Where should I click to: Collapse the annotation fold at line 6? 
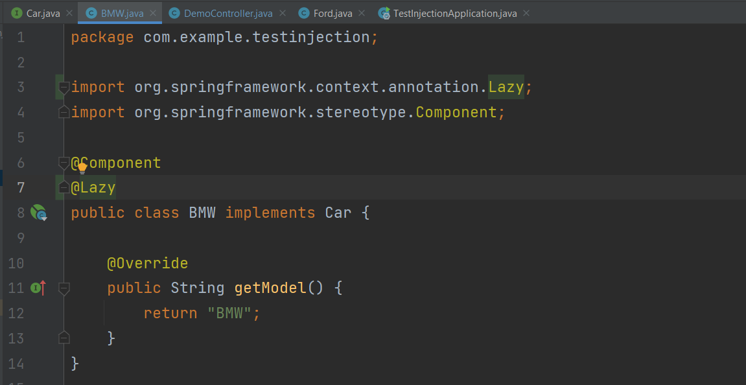(64, 163)
